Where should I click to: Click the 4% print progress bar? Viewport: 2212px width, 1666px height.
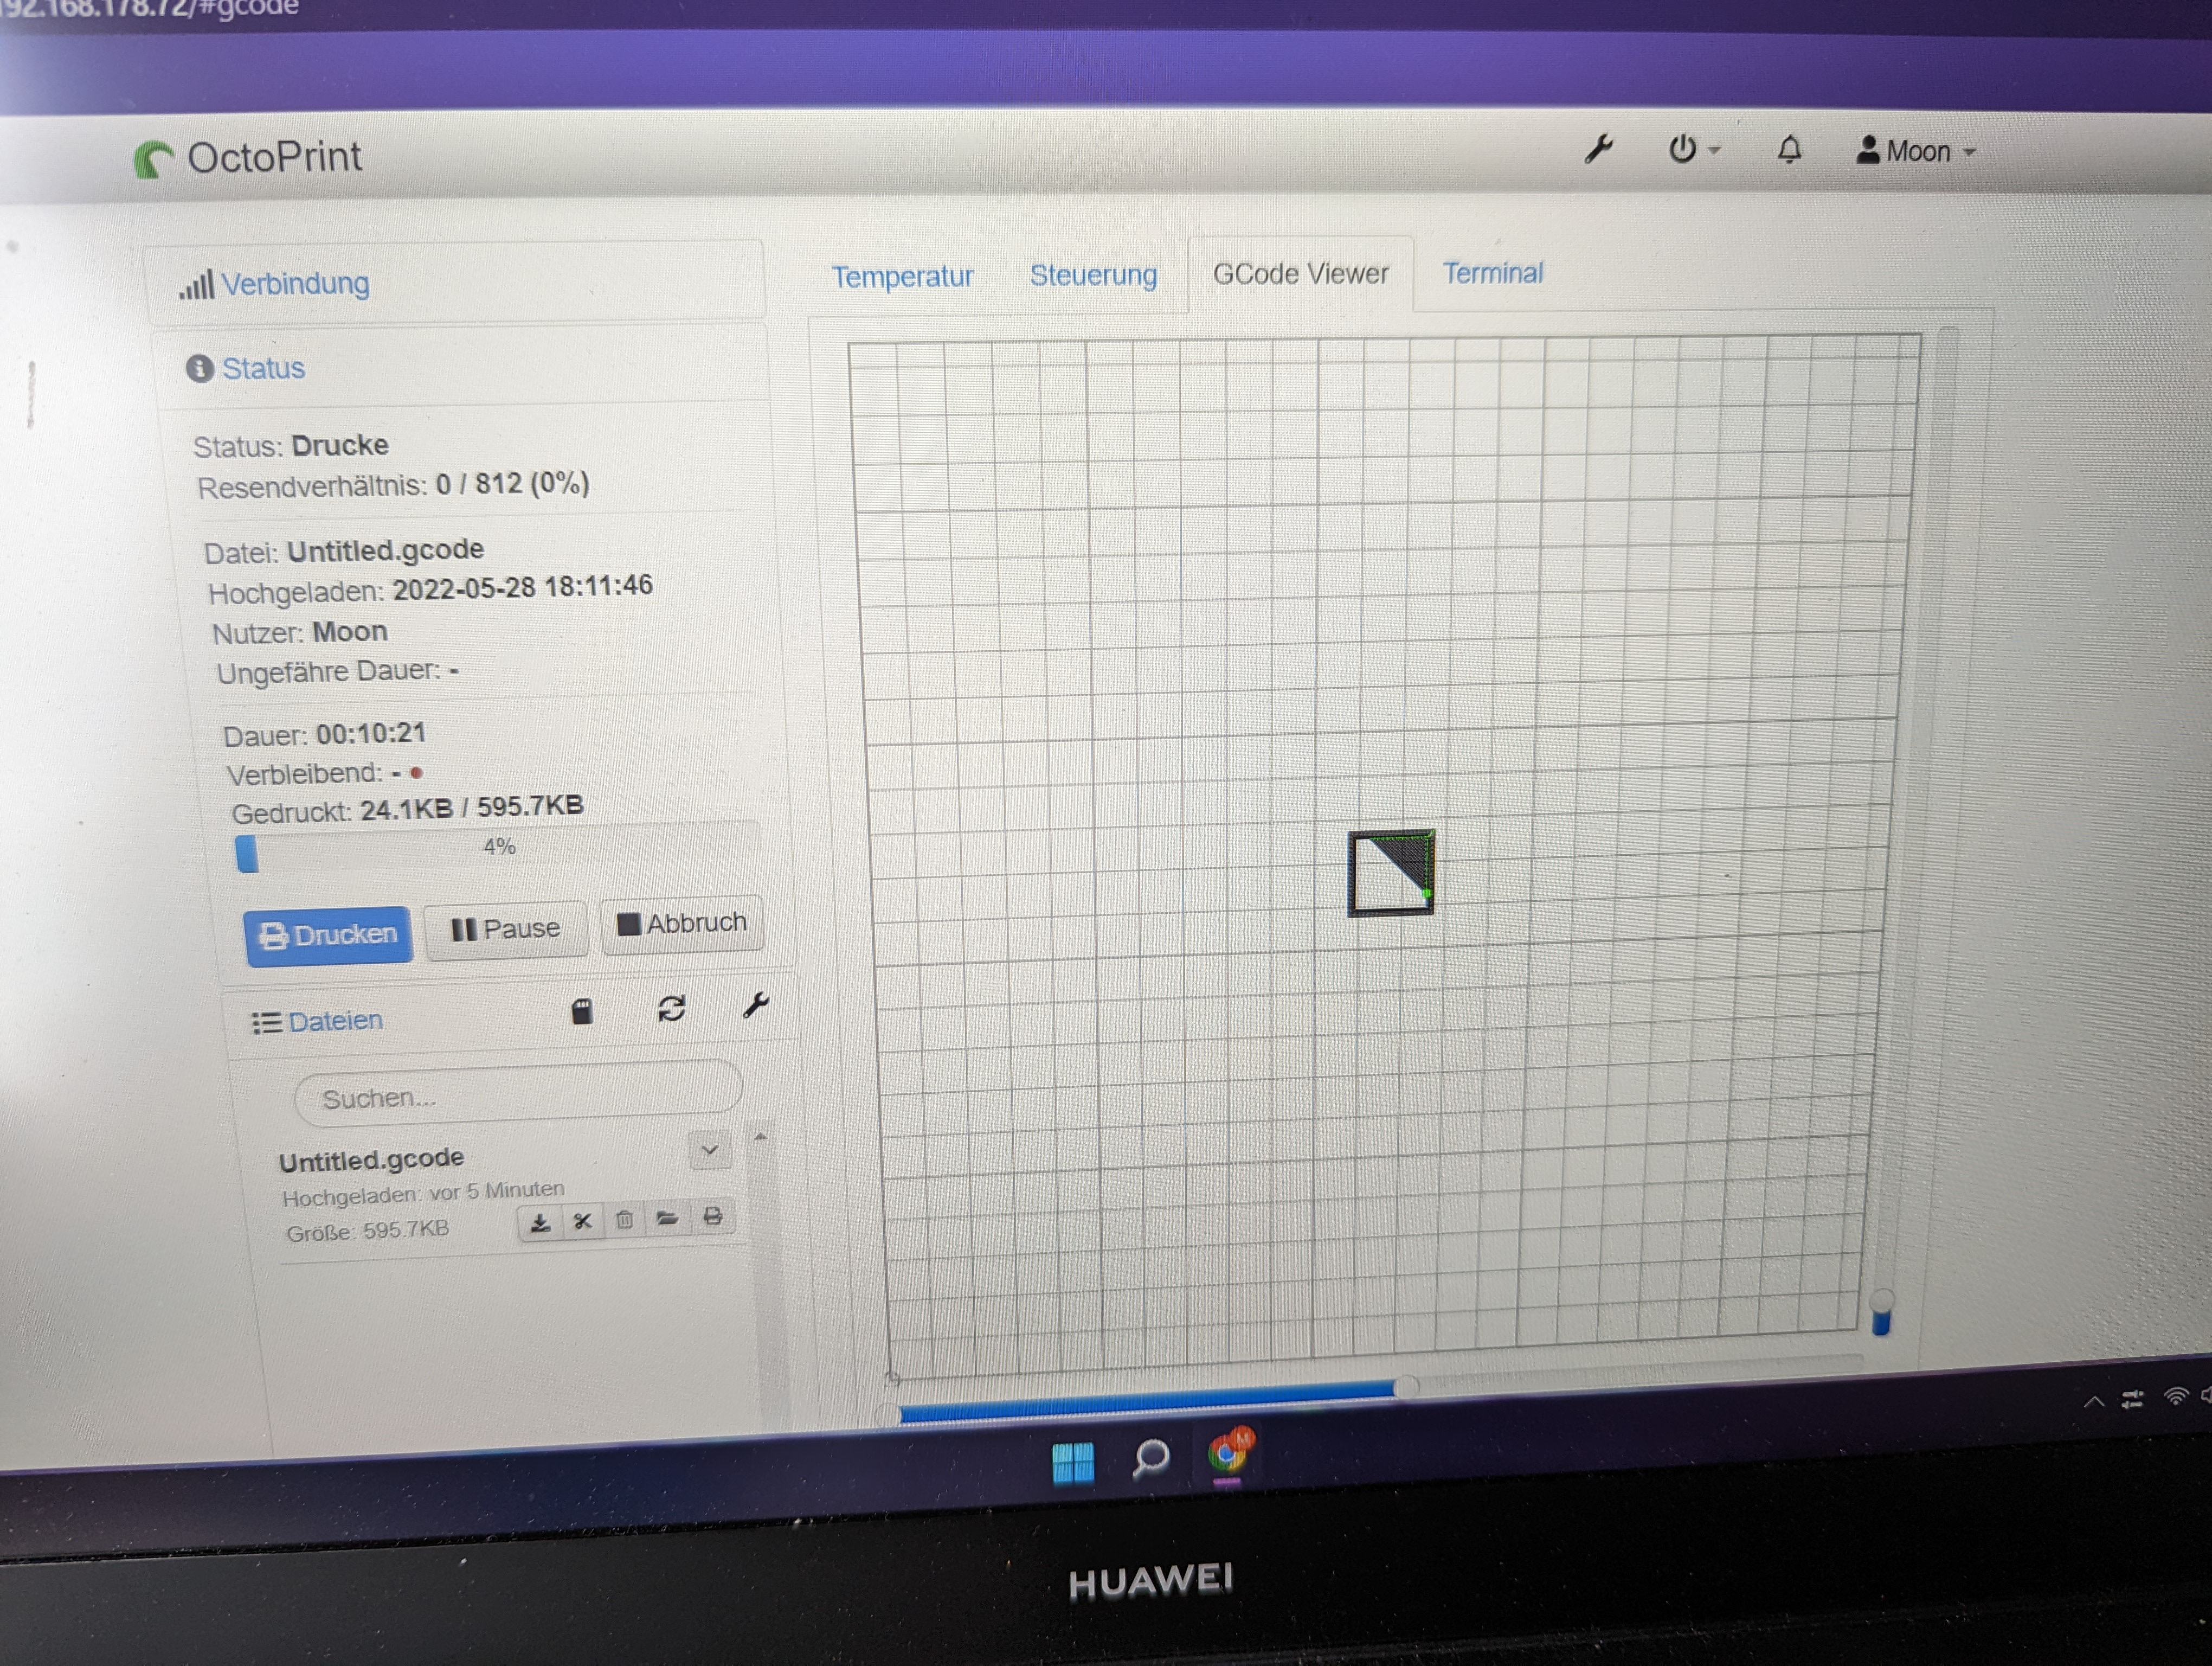498,848
